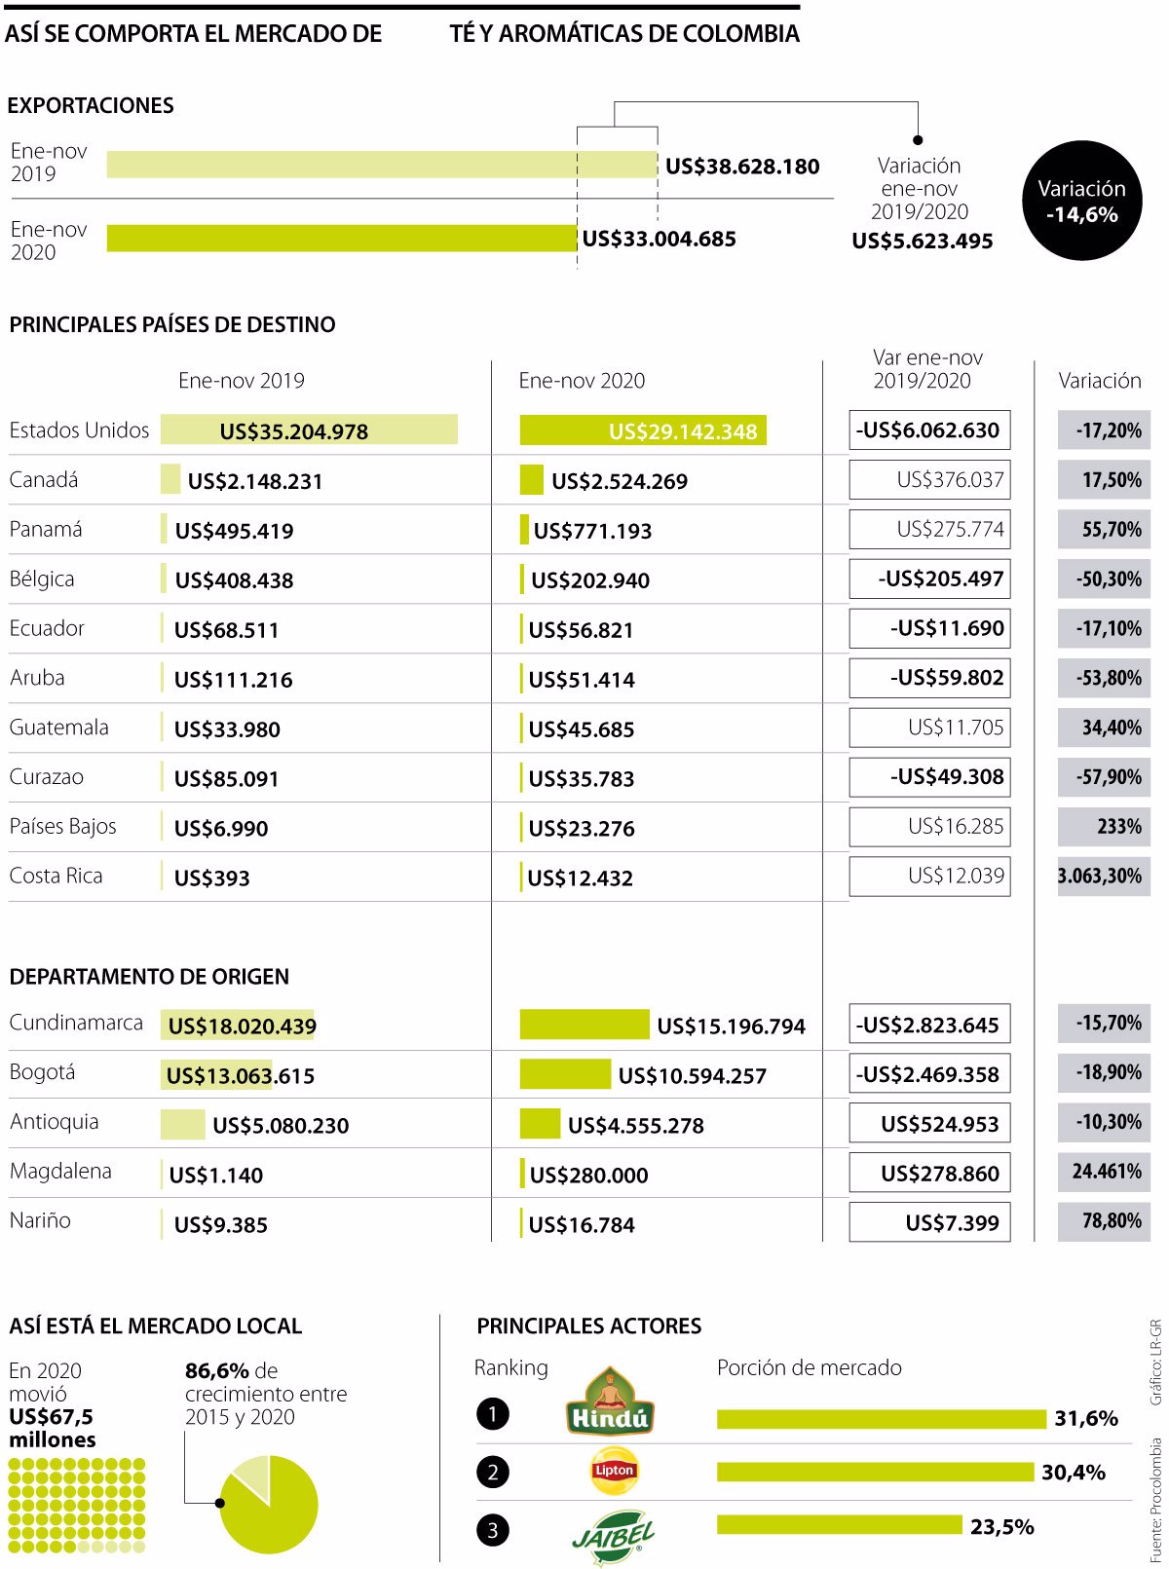Image resolution: width=1169 pixels, height=1569 pixels.
Task: Select the Cundinamarca US$18.020.439 bar
Action: pos(238,1026)
